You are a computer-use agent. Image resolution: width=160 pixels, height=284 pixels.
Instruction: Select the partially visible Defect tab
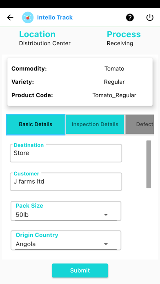[140, 124]
